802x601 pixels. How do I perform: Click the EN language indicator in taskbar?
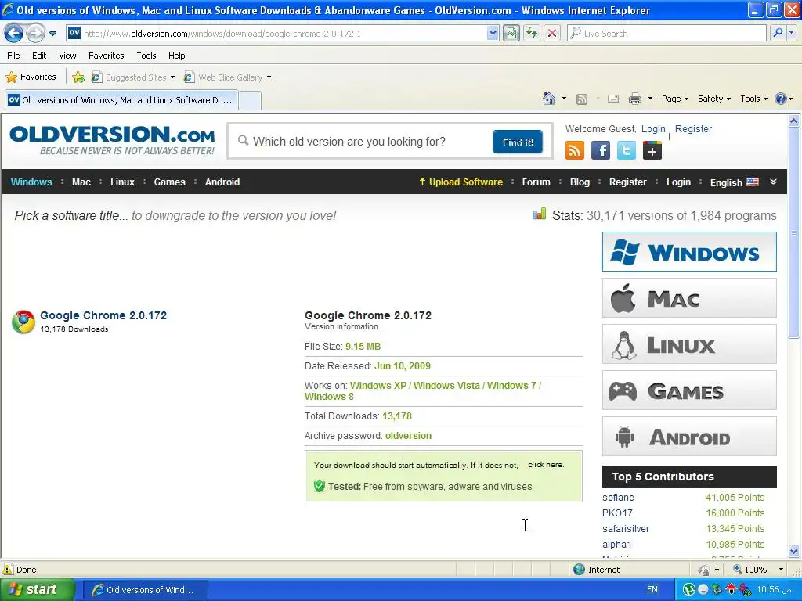point(652,590)
